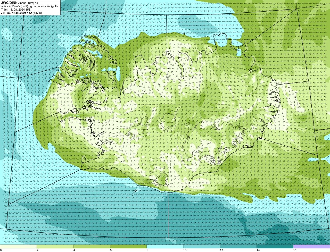The image size is (330, 252).
Task: Pick the 12–14 medium teal legend swatch
Action: [x=238, y=246]
